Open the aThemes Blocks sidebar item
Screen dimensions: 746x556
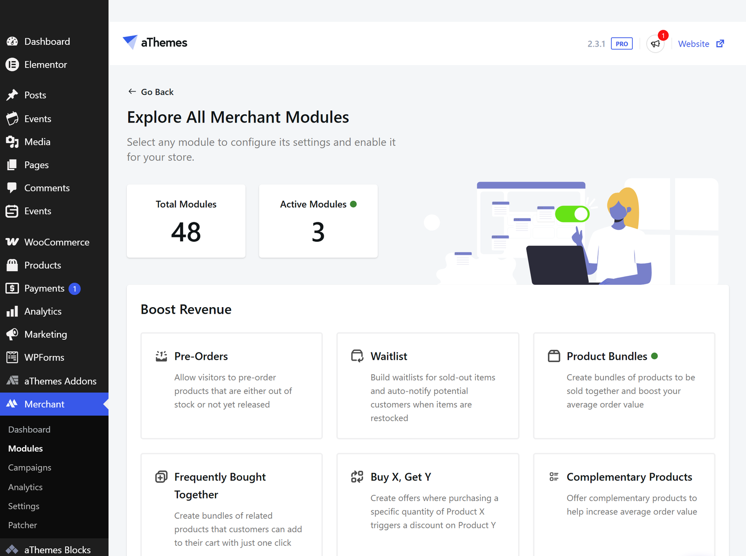click(54, 549)
